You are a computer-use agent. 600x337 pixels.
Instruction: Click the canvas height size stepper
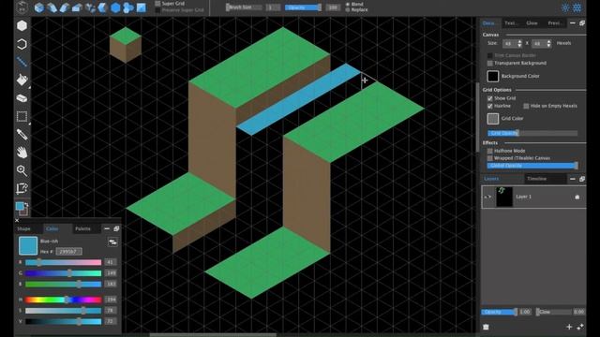click(548, 44)
